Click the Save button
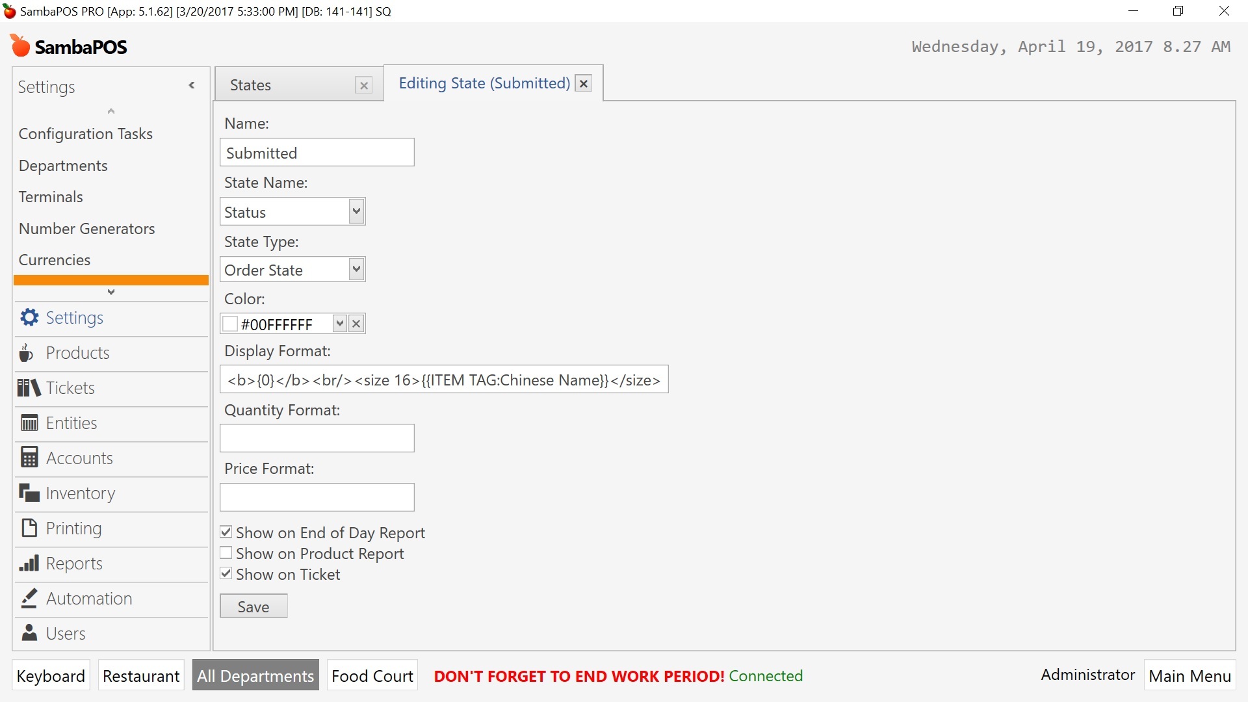Viewport: 1248px width, 702px height. (x=253, y=606)
